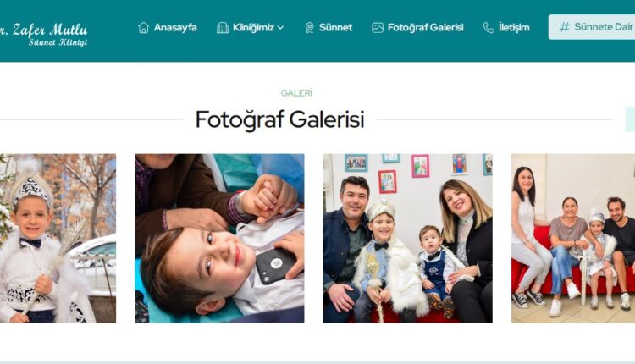Click the home icon beside Anasayfa
Image resolution: width=635 pixels, height=364 pixels.
(x=143, y=28)
